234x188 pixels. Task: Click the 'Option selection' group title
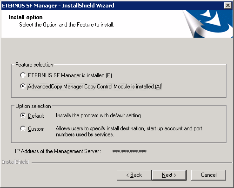pos(33,106)
